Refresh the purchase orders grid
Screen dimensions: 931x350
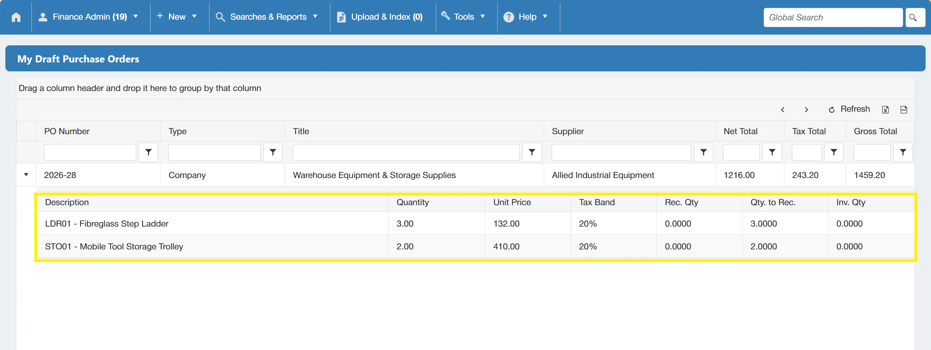(x=849, y=109)
